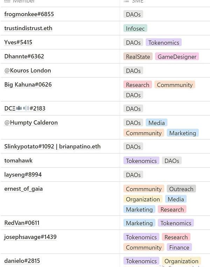Click Research tag in Big Kahuna#0626 row

[138, 85]
